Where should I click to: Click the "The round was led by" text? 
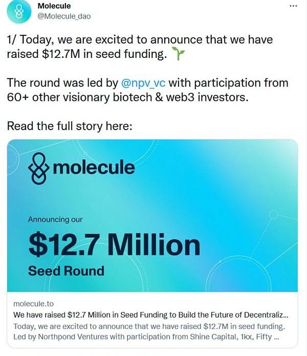(x=62, y=82)
